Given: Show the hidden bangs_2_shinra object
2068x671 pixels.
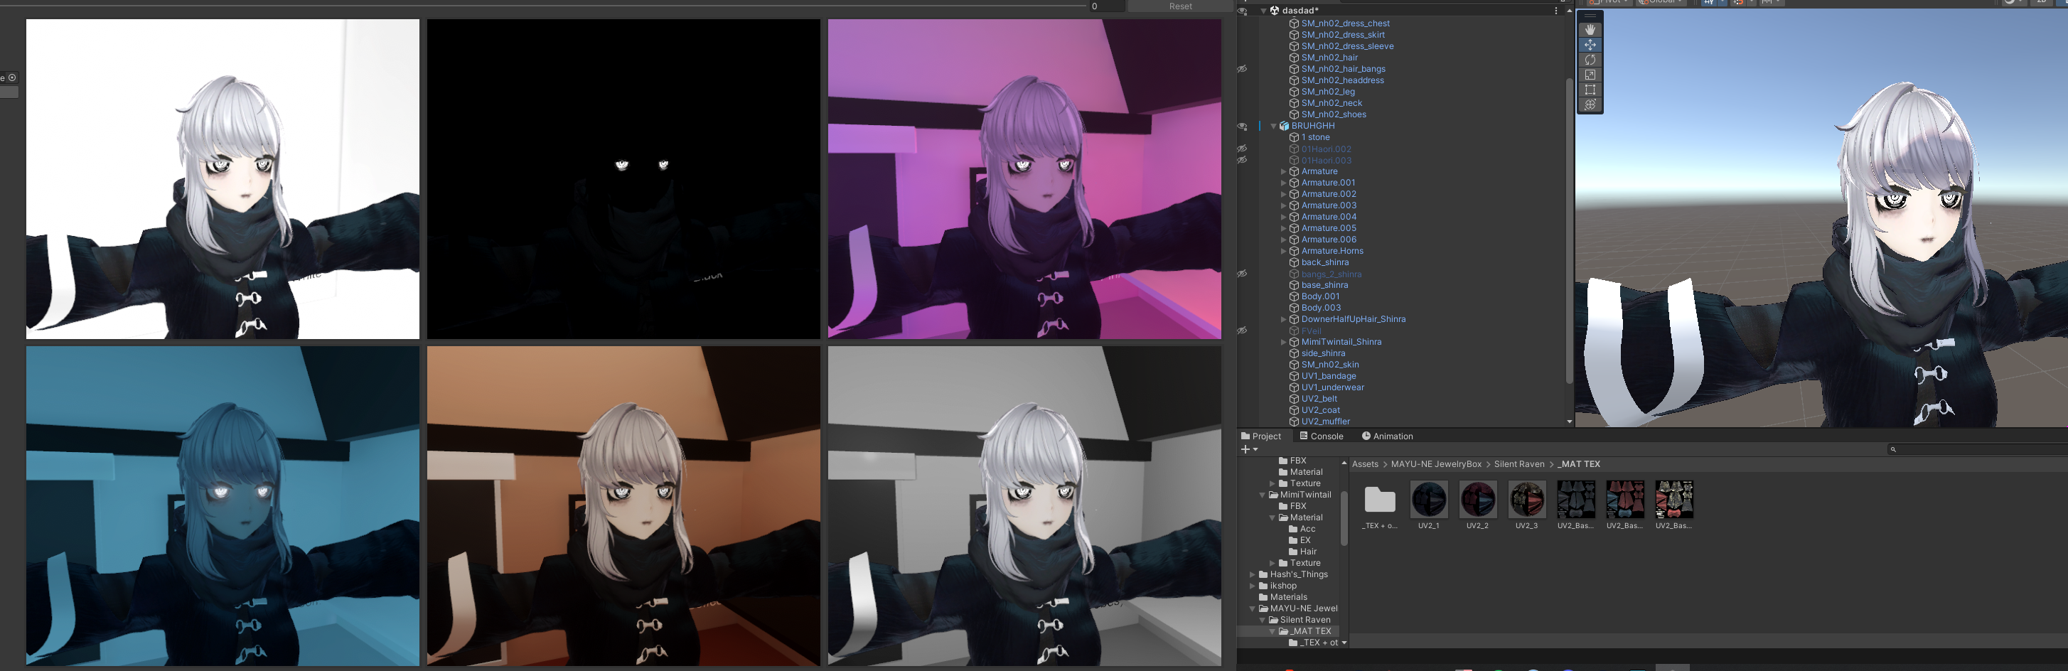Looking at the screenshot, I should click(x=1243, y=274).
